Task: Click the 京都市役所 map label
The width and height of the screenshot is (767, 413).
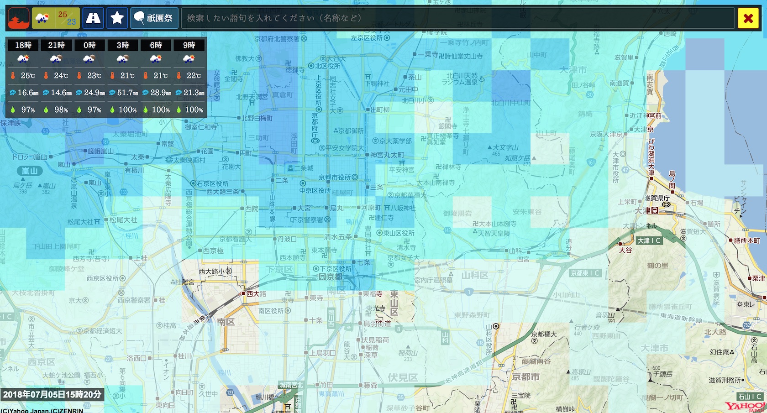Action: tap(335, 177)
